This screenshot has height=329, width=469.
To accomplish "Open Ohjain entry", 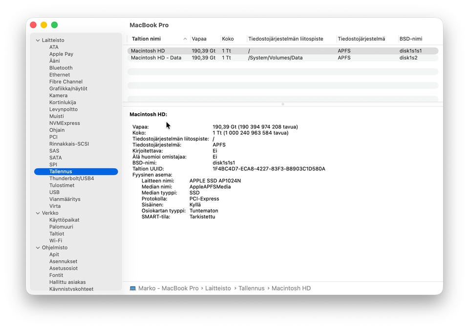I will (x=57, y=130).
